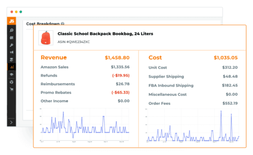Open the key icon in sidebar
This screenshot has height=155, width=253.
pyautogui.click(x=12, y=45)
